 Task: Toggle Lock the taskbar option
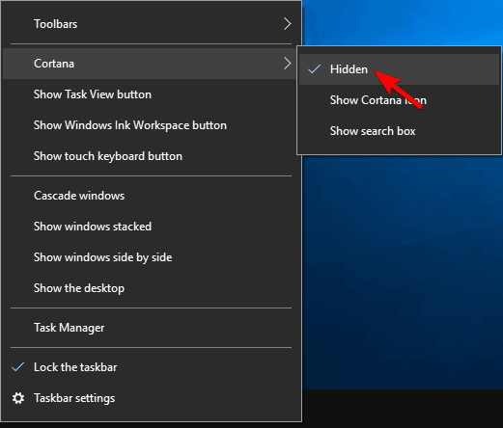(x=152, y=367)
